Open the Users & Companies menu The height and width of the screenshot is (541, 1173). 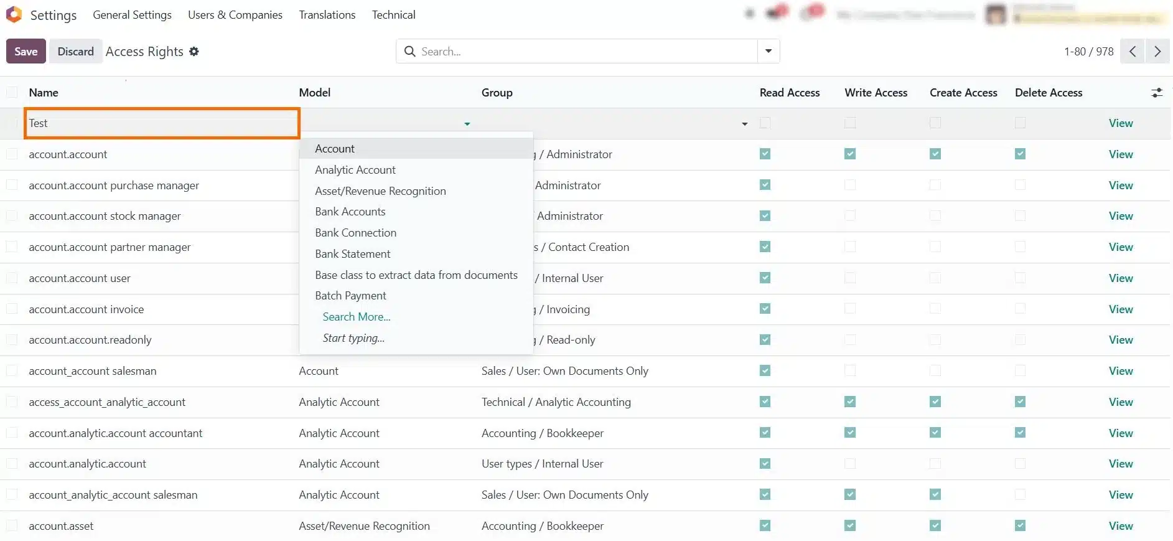[235, 15]
